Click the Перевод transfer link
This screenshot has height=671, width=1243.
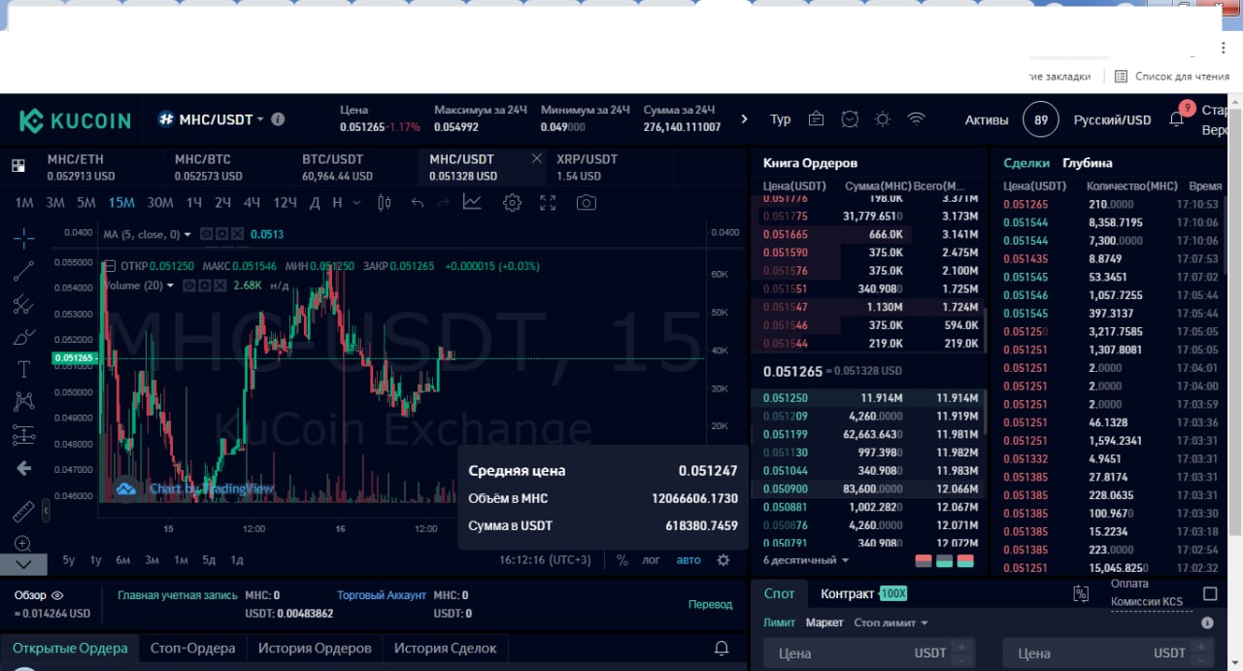(710, 604)
